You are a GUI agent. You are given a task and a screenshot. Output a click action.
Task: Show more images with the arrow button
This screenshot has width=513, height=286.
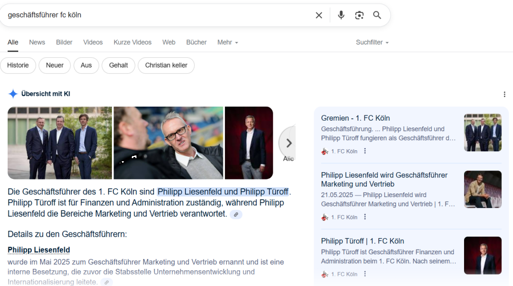[x=289, y=143]
